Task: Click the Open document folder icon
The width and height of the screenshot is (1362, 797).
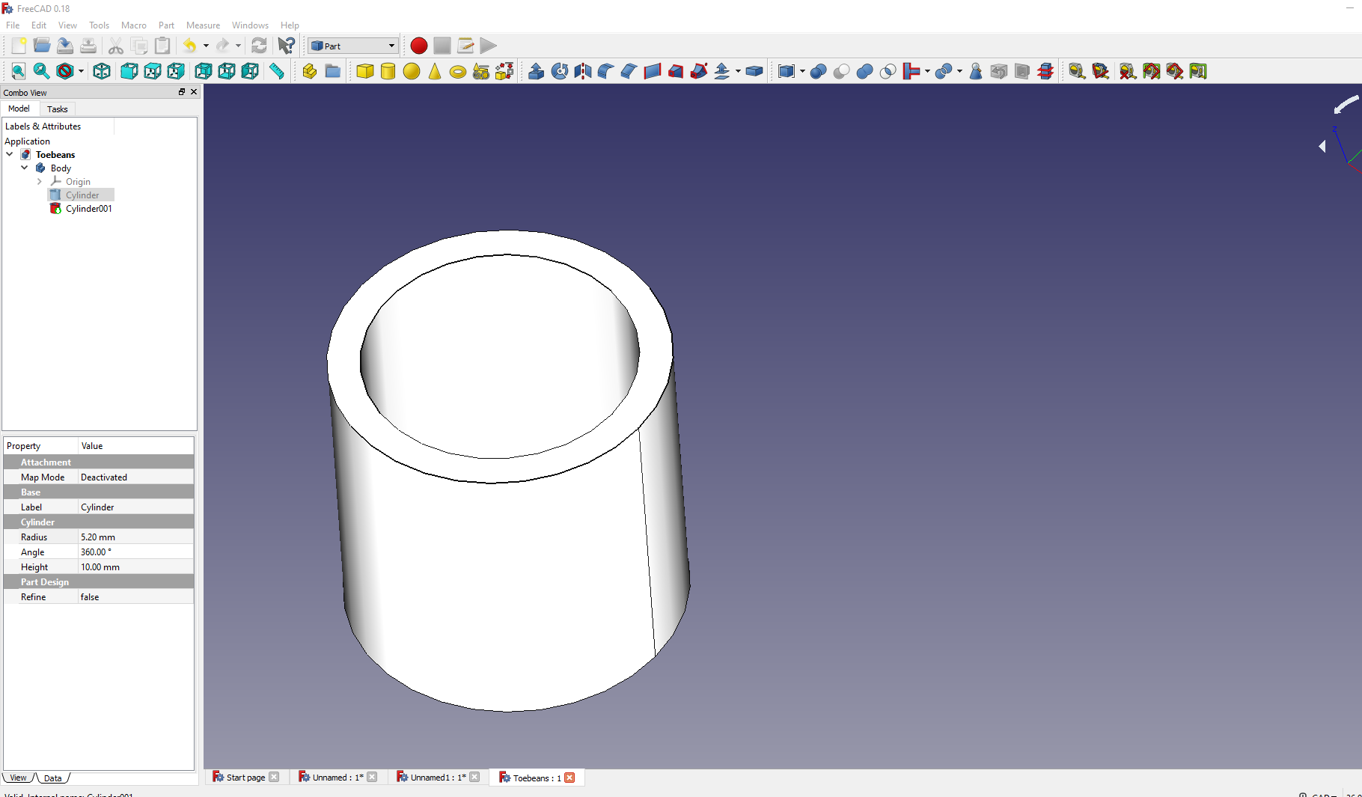Action: [42, 46]
